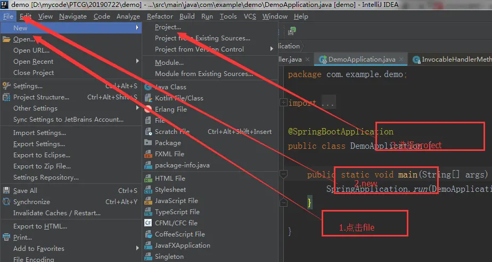Expand Project from Version Control submenu arrow
This screenshot has width=492, height=262.
[x=272, y=49]
